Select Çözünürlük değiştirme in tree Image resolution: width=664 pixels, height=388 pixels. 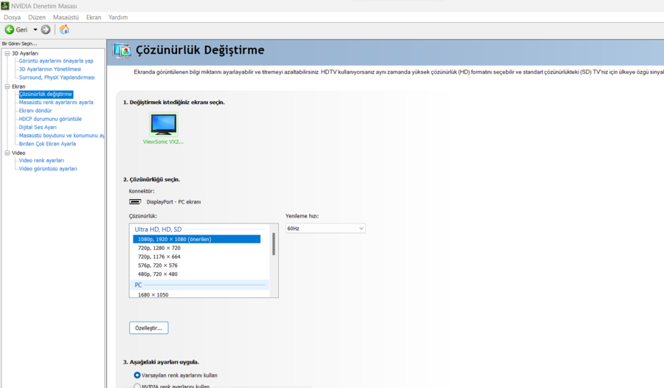click(46, 94)
